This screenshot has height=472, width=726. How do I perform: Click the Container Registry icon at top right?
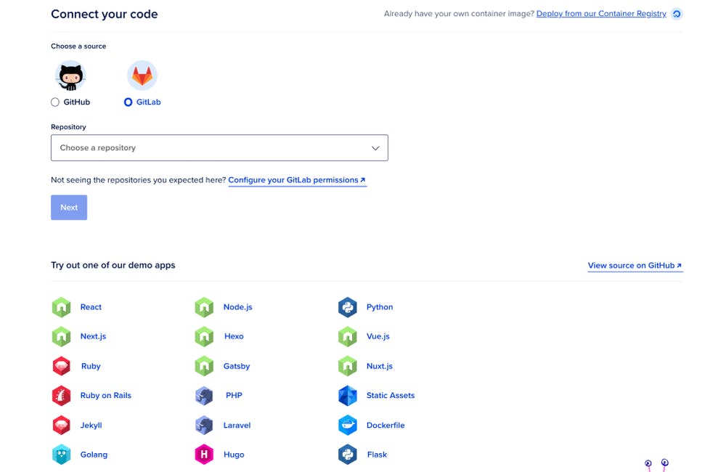677,14
